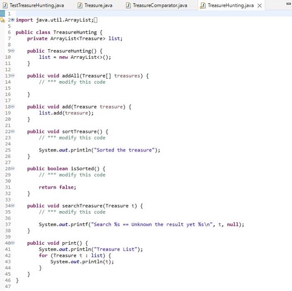Fold the isSorted method at line 28
Screen dimensions: 292x291
(13, 168)
